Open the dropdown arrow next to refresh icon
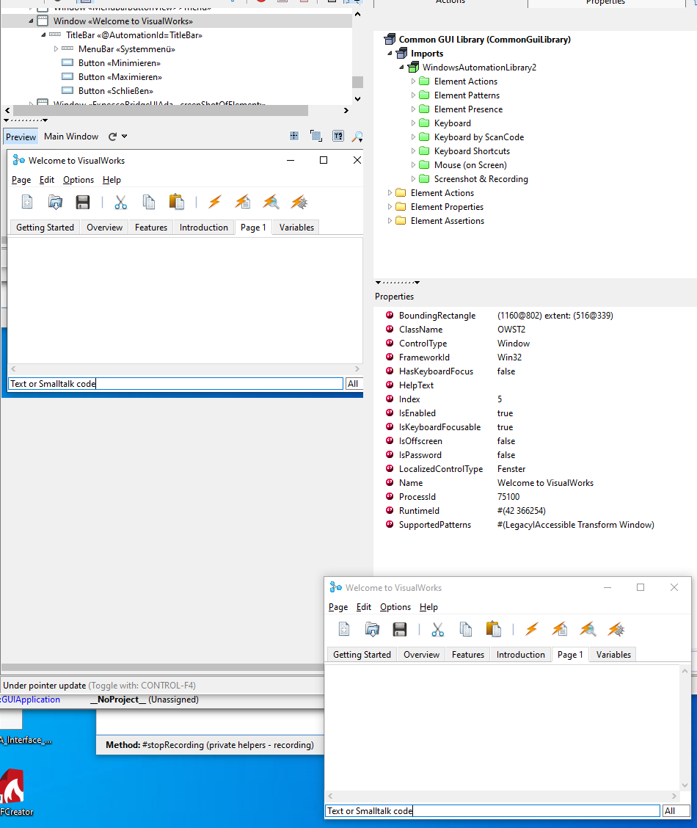This screenshot has width=697, height=828. point(125,137)
